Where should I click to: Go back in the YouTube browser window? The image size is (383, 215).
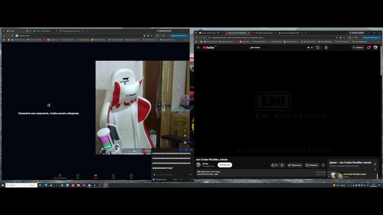click(197, 38)
